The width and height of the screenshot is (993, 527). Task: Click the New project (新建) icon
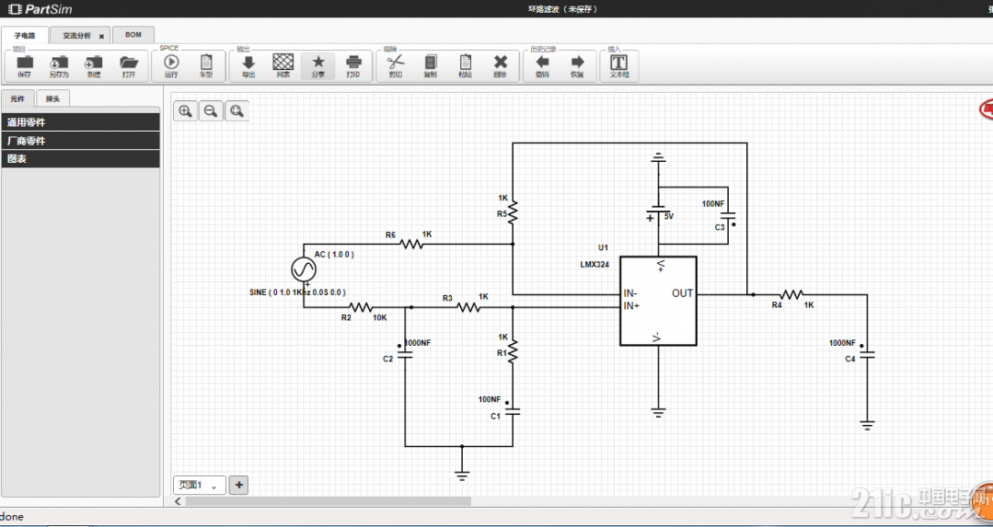tap(94, 63)
